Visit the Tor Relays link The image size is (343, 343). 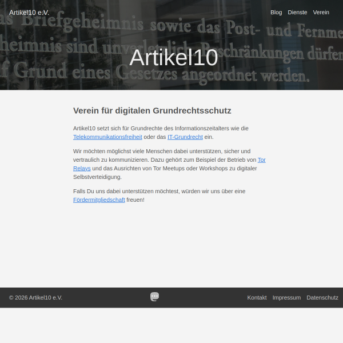[x=261, y=160]
